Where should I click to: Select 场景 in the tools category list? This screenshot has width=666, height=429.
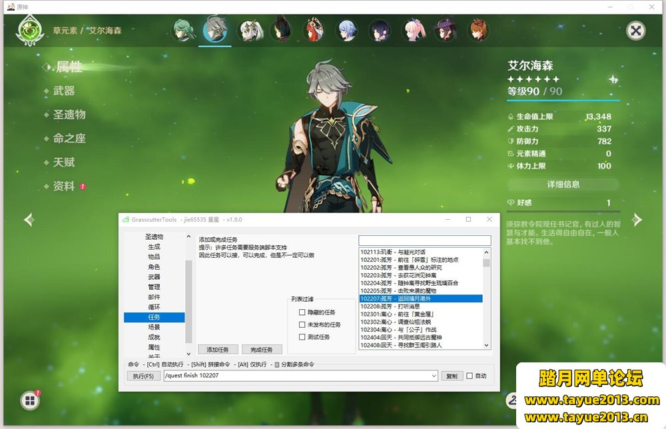154,327
